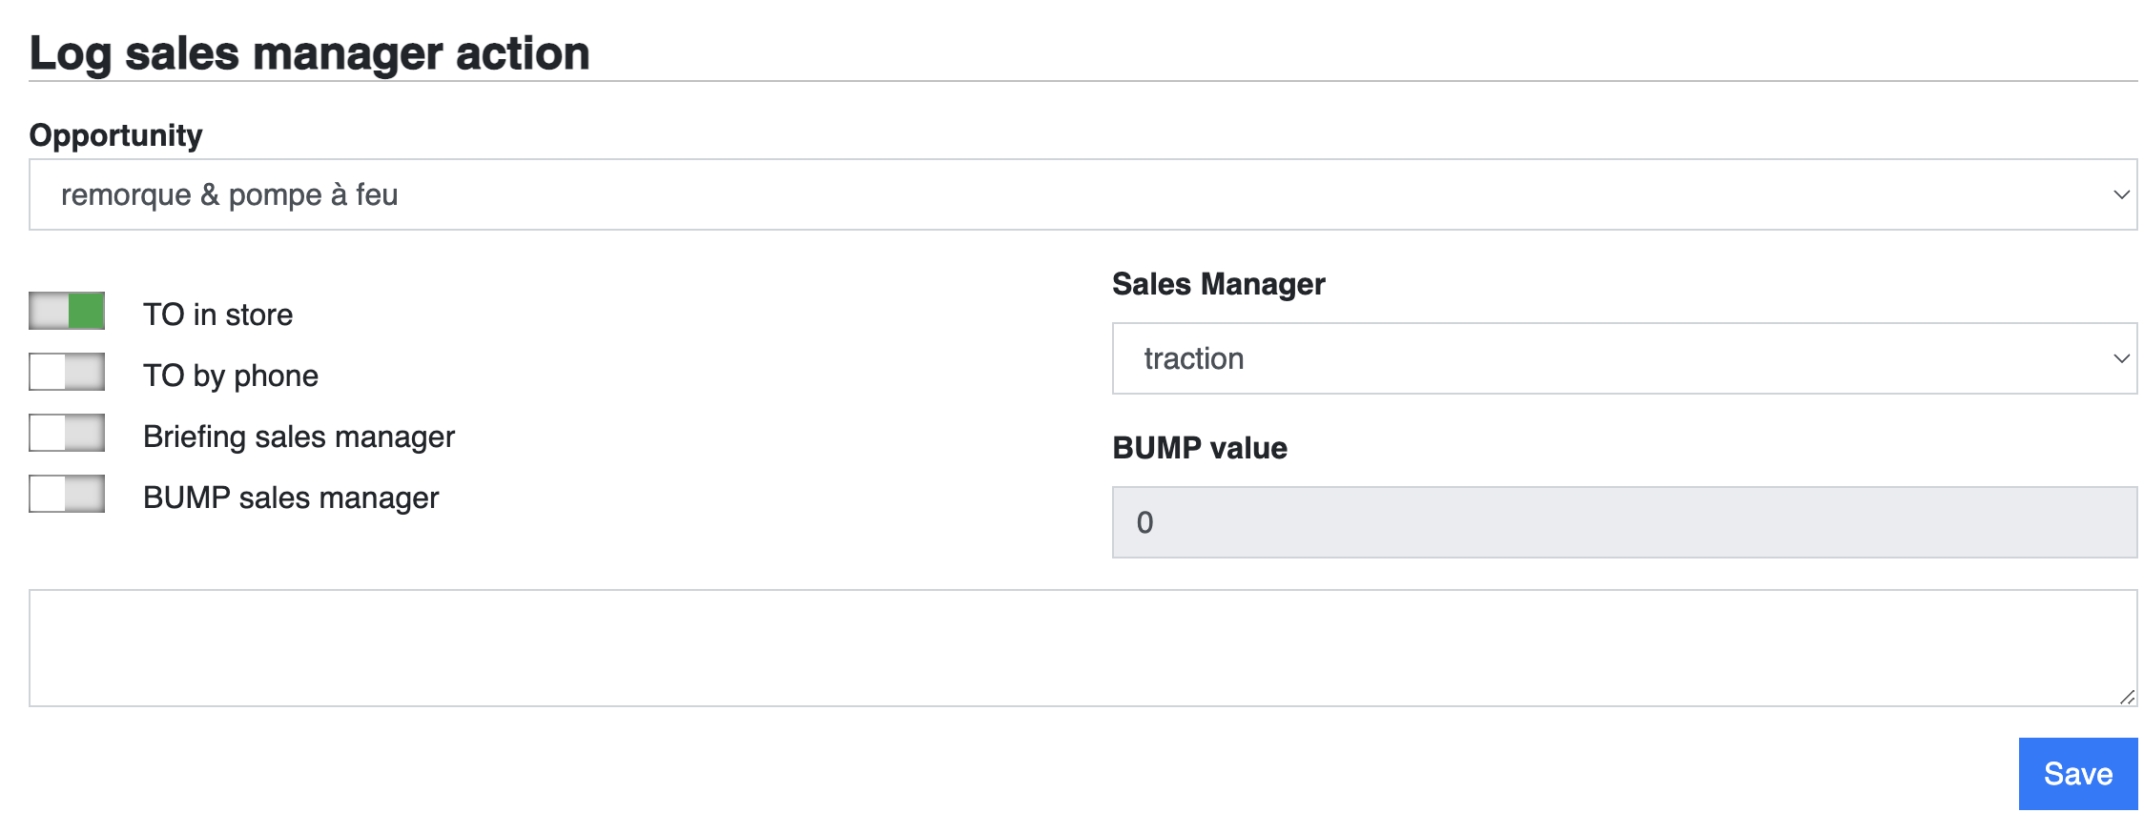The height and width of the screenshot is (833, 2144).
Task: Click the Briefing sales manager label
Action: click(299, 437)
